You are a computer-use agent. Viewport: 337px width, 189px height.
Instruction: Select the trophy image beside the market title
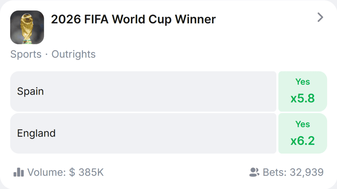[x=27, y=28]
